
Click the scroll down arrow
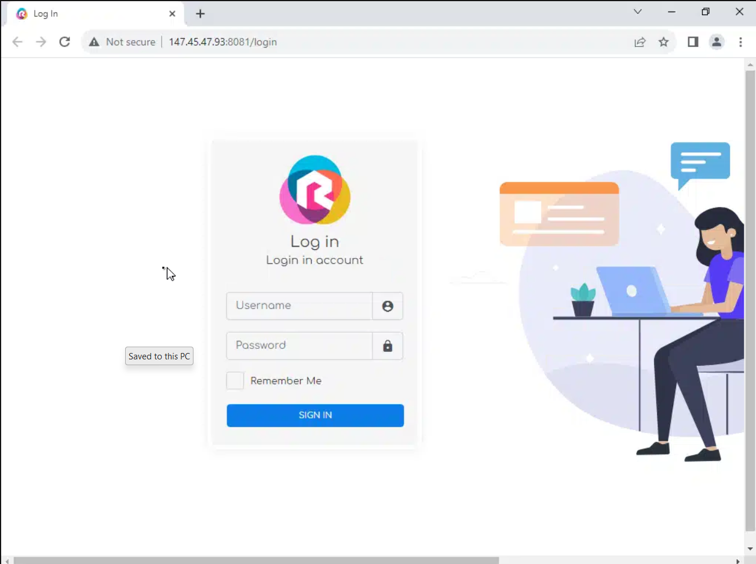click(750, 548)
